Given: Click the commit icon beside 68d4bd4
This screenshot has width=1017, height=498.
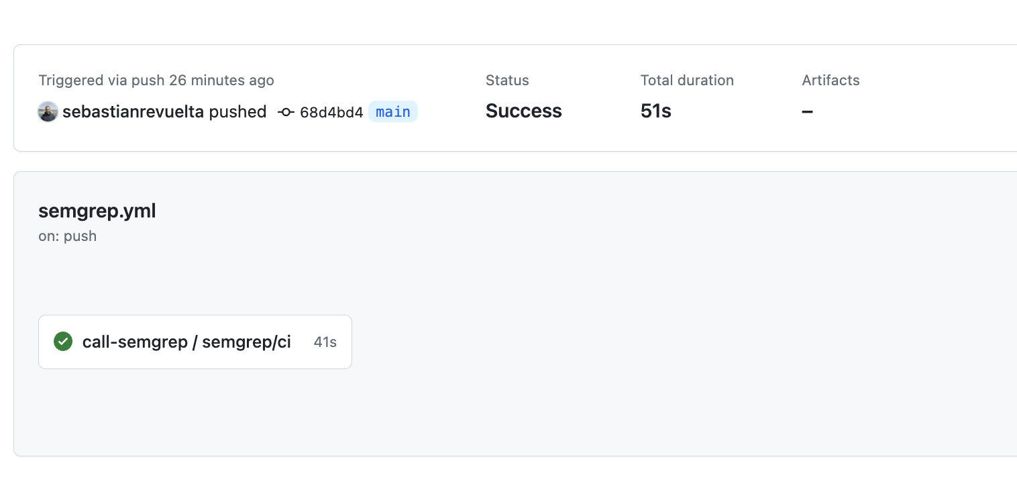Looking at the screenshot, I should pos(286,112).
